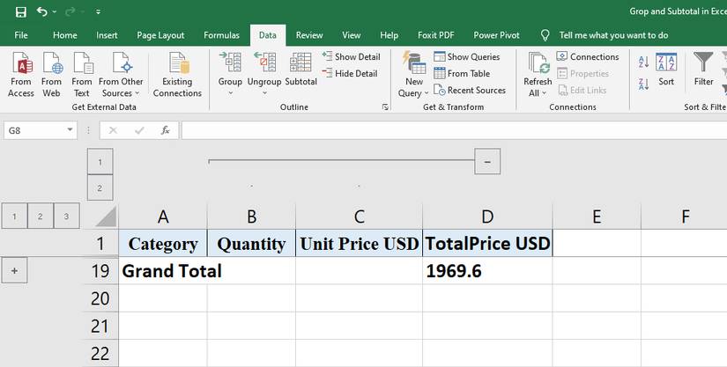
Task: Select column outline level 1 button
Action: (x=100, y=162)
